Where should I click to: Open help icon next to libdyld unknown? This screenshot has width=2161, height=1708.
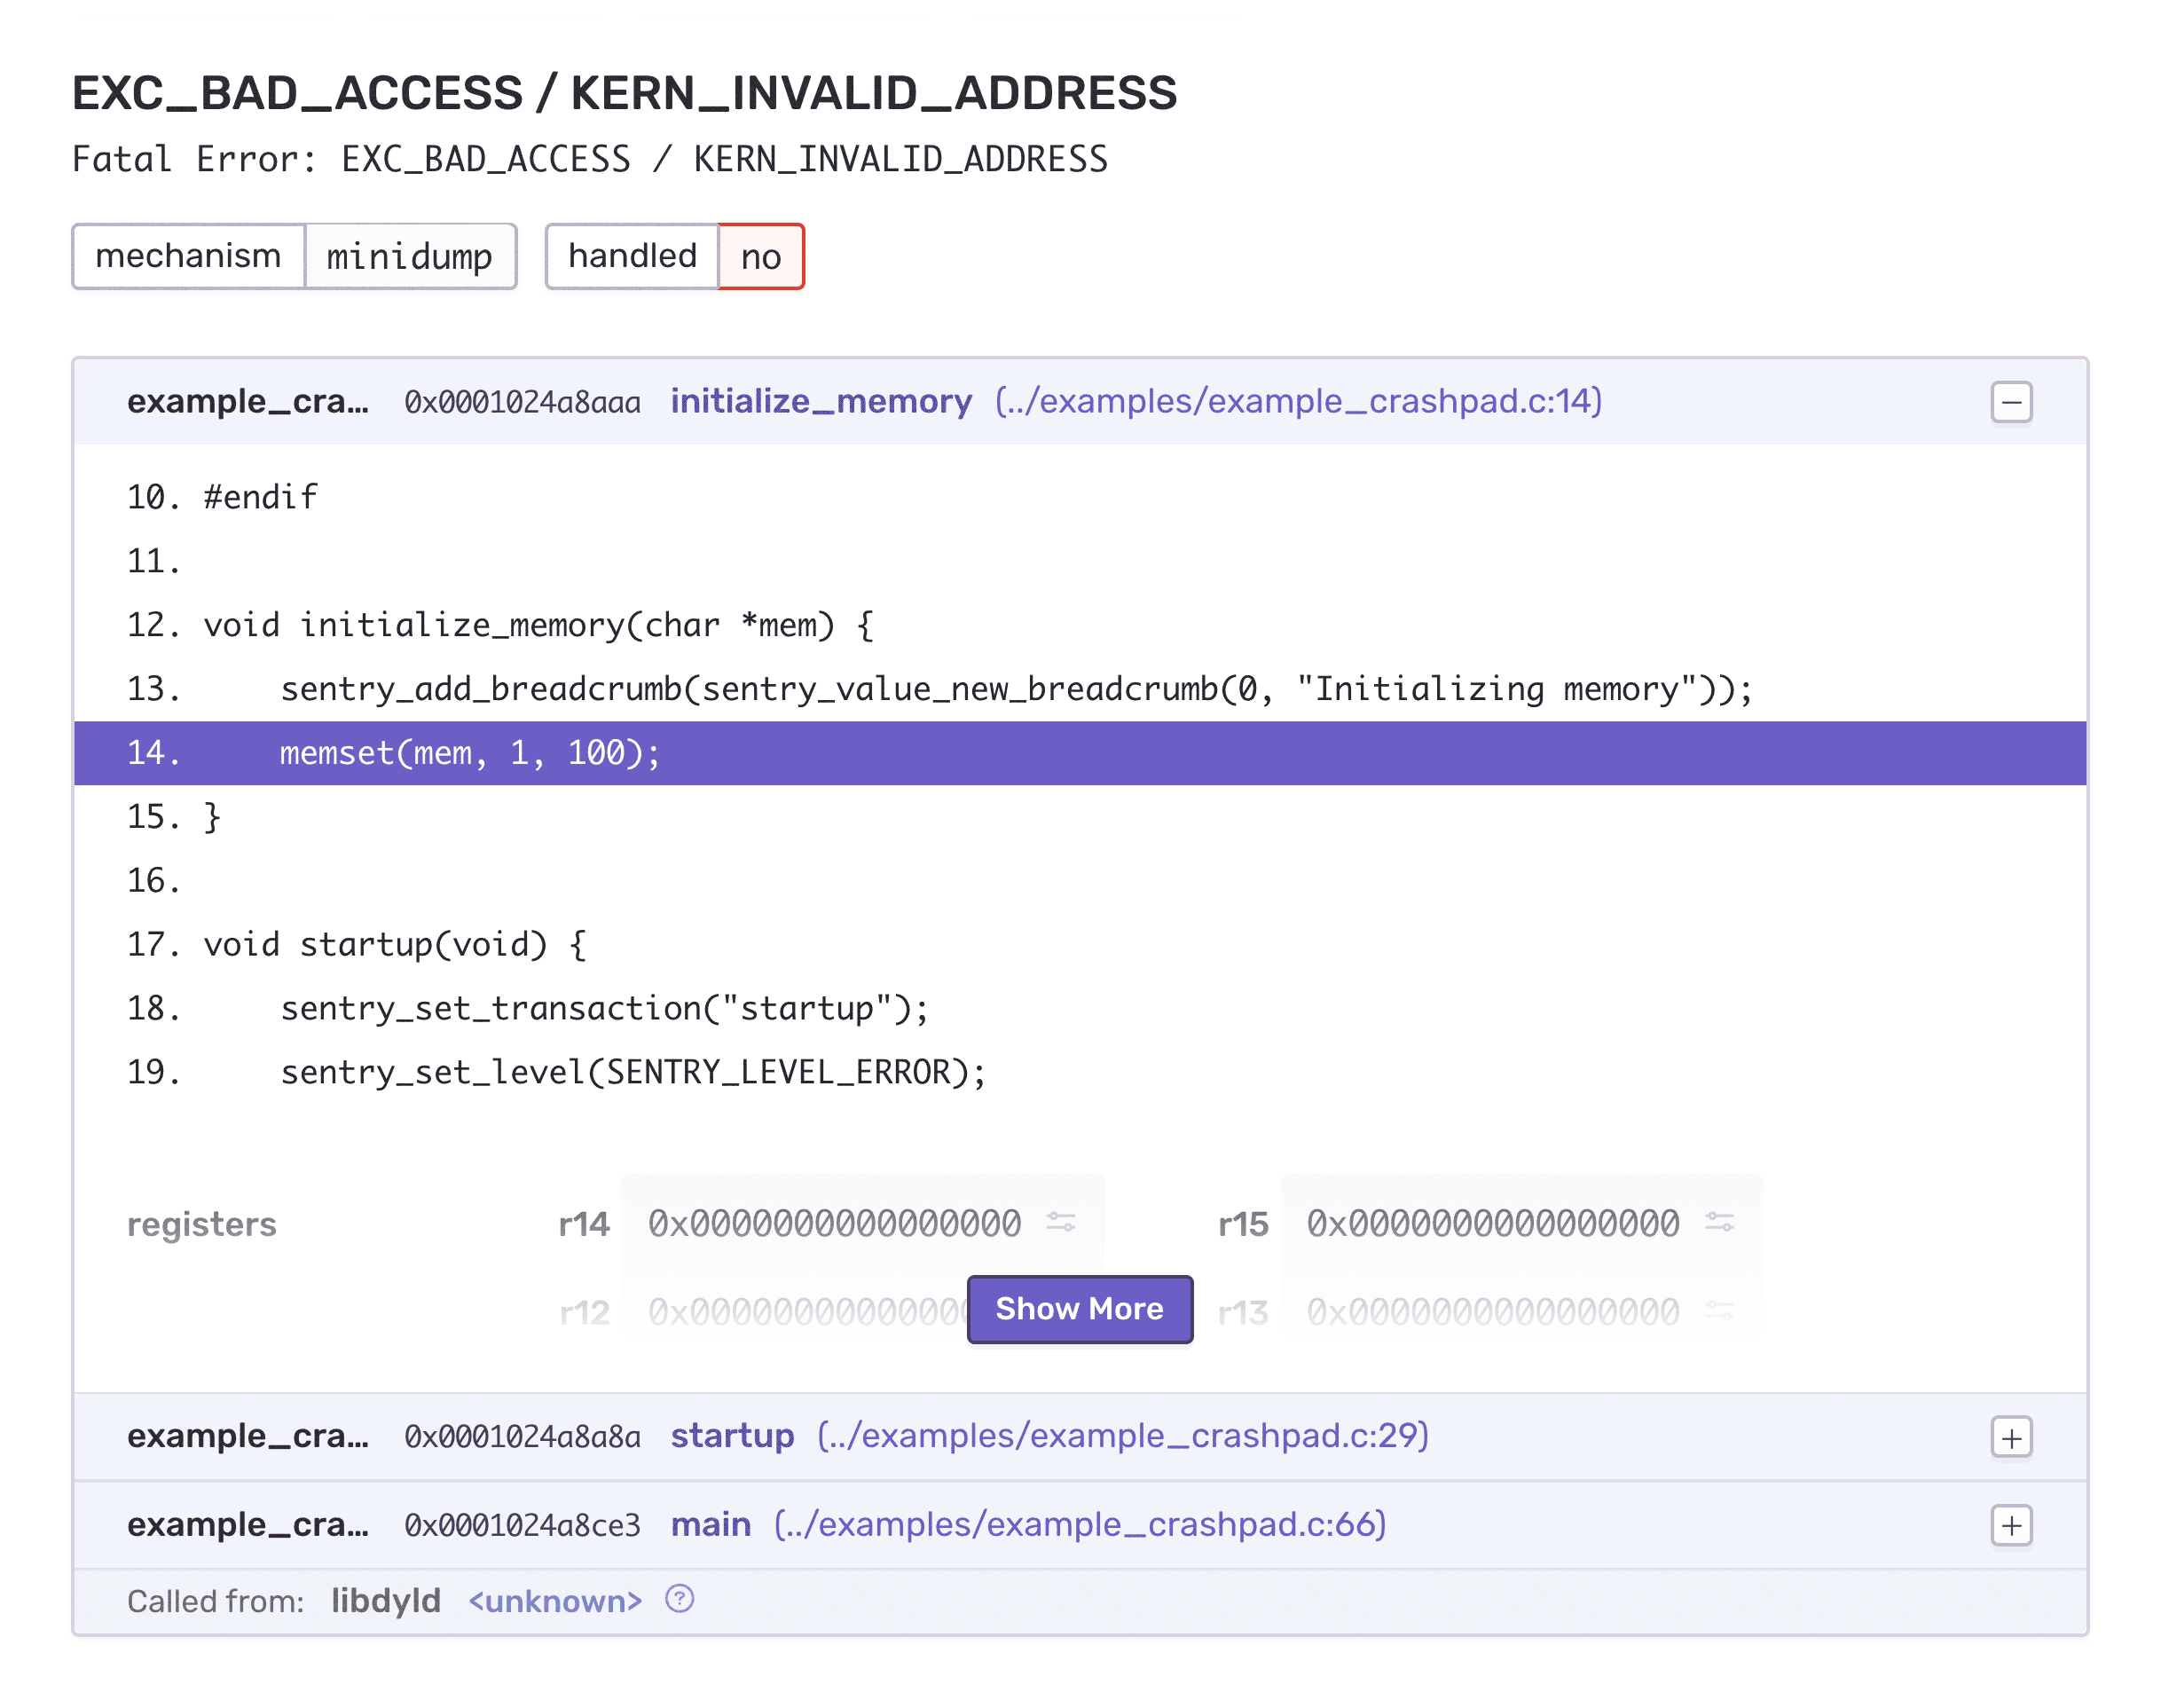680,1599
